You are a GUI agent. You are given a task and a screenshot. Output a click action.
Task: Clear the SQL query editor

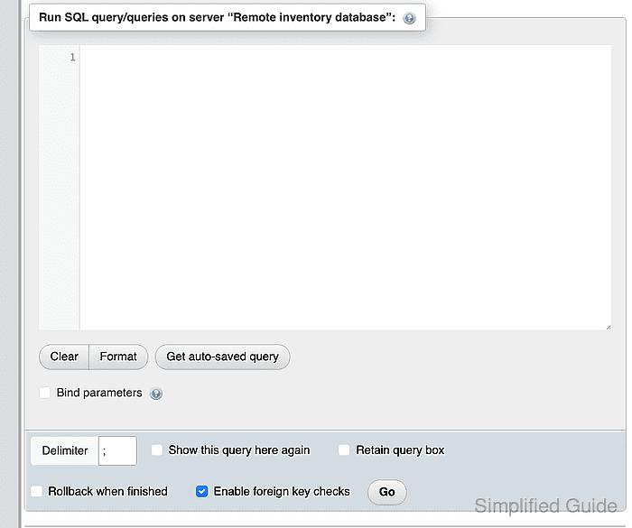[64, 357]
